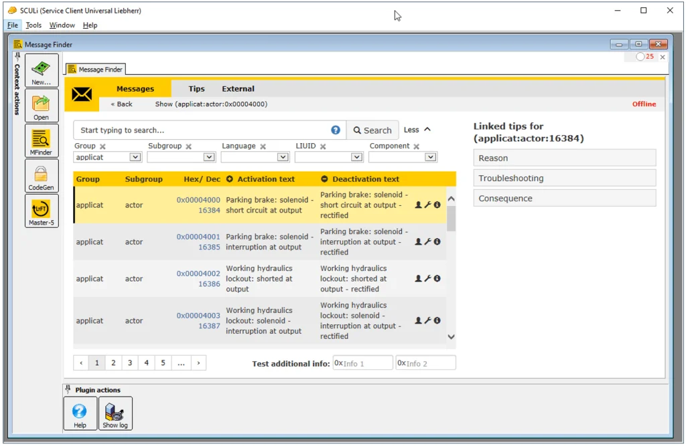
Task: Collapse filters using the Less toggle
Action: point(417,130)
